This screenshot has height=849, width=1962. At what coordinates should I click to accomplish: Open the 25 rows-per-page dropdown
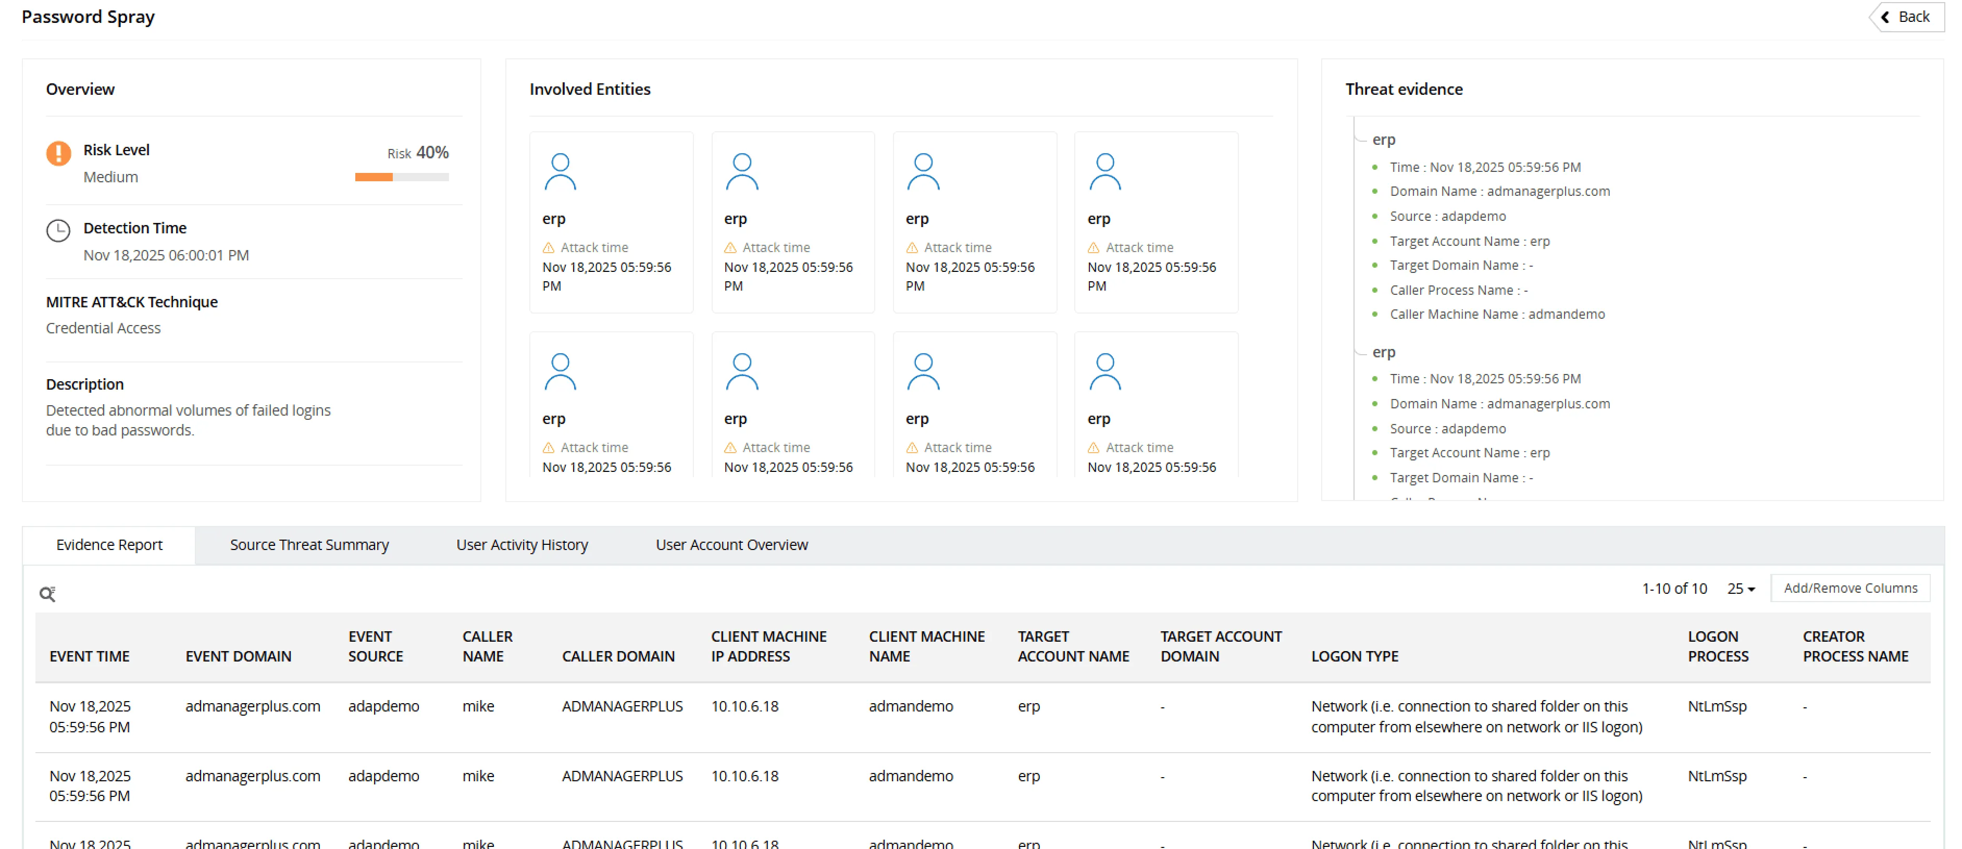[x=1741, y=589]
